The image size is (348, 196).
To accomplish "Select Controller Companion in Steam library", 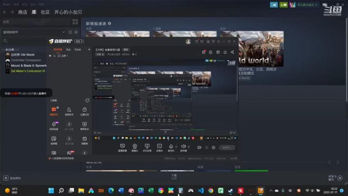I will [x=26, y=60].
